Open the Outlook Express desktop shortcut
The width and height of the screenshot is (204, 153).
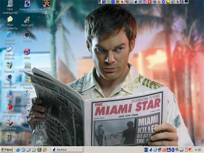[9, 50]
